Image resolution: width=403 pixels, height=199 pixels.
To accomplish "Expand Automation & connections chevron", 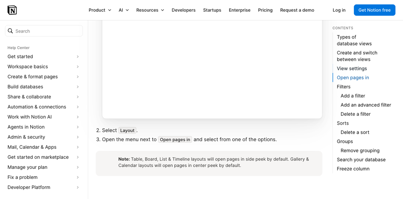I will click(78, 107).
